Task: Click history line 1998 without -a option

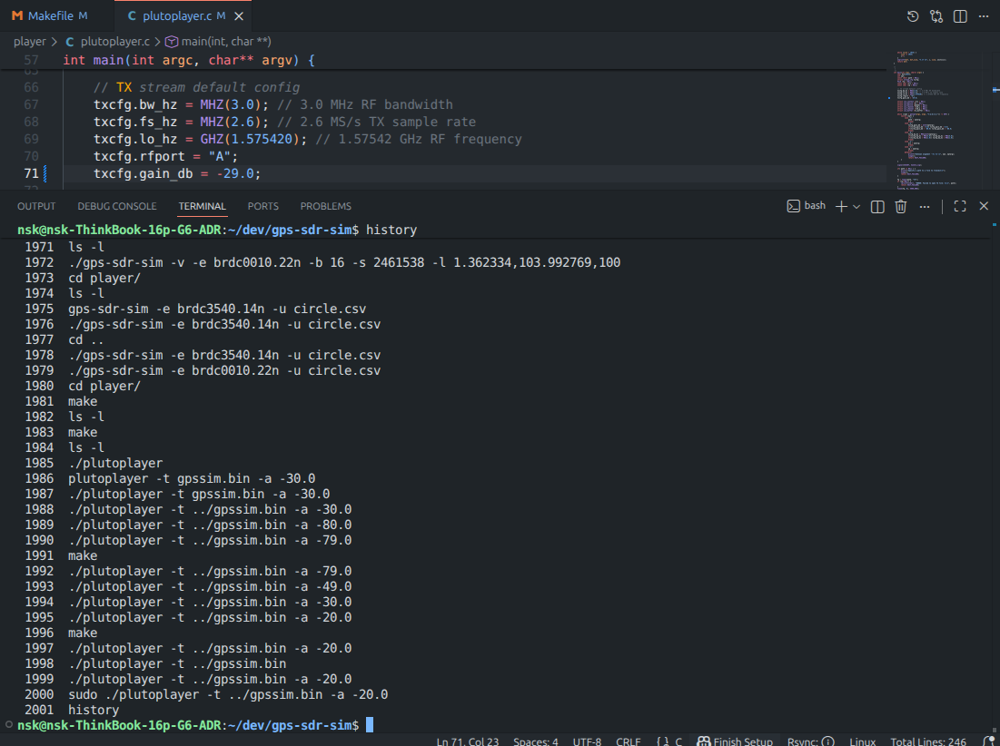Action: click(177, 663)
